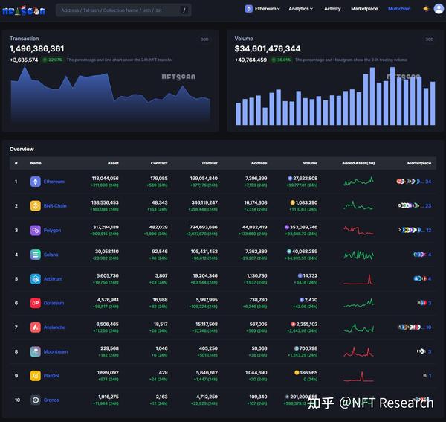Open the Optimism chain link
Viewport: 446px width, 422px height.
point(54,303)
